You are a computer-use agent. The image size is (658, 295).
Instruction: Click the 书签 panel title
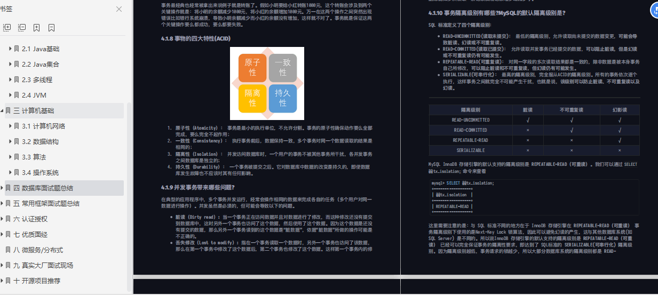click(7, 9)
